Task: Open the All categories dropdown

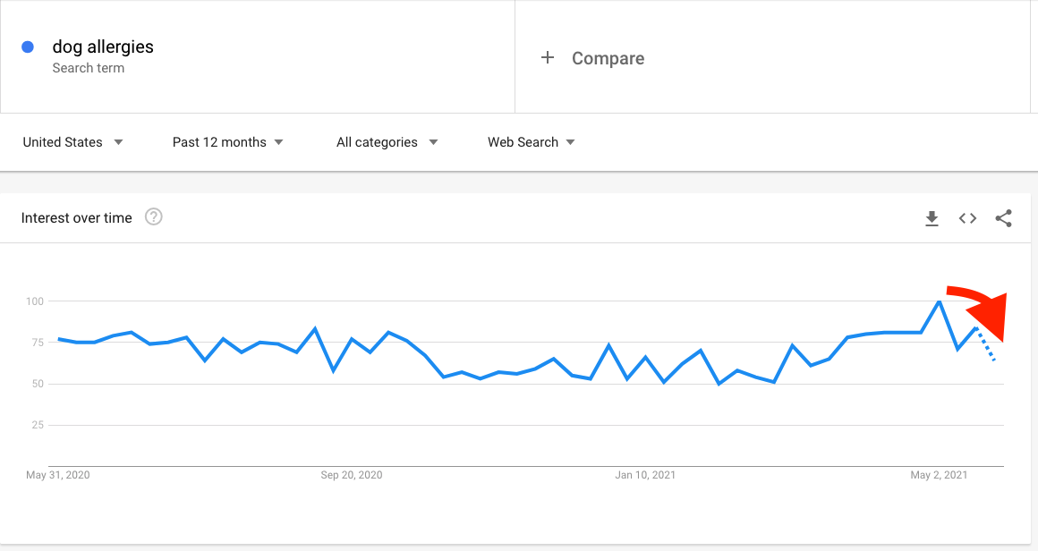Action: 387,142
